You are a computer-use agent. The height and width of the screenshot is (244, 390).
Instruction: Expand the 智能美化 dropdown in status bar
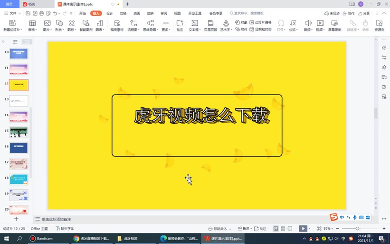[230, 229]
